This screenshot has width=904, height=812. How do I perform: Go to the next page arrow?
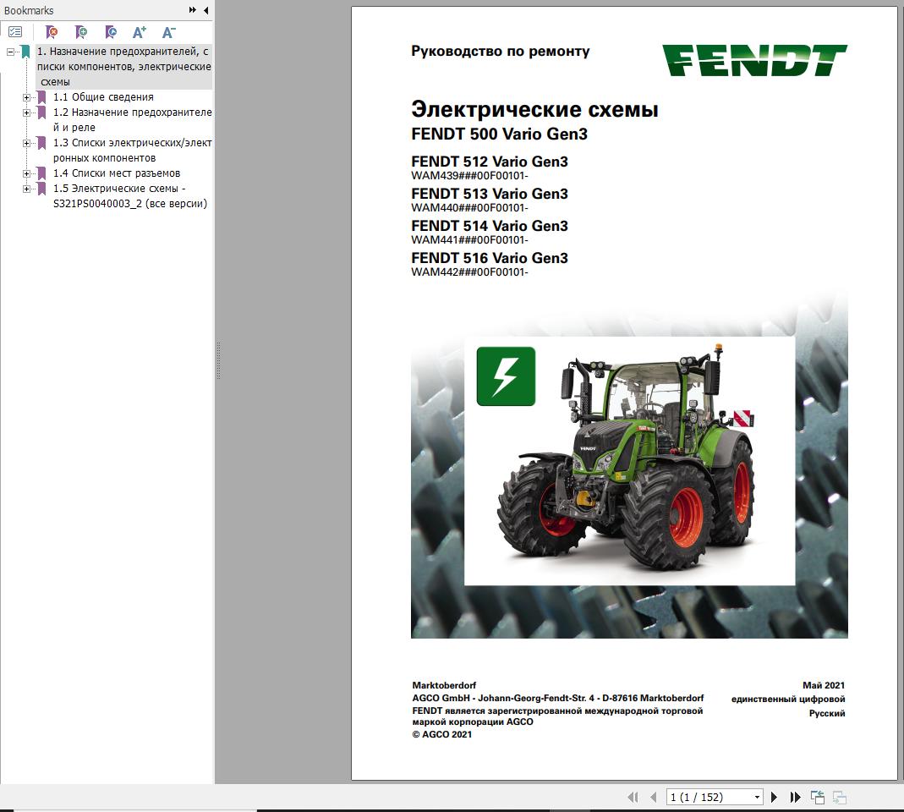point(775,797)
